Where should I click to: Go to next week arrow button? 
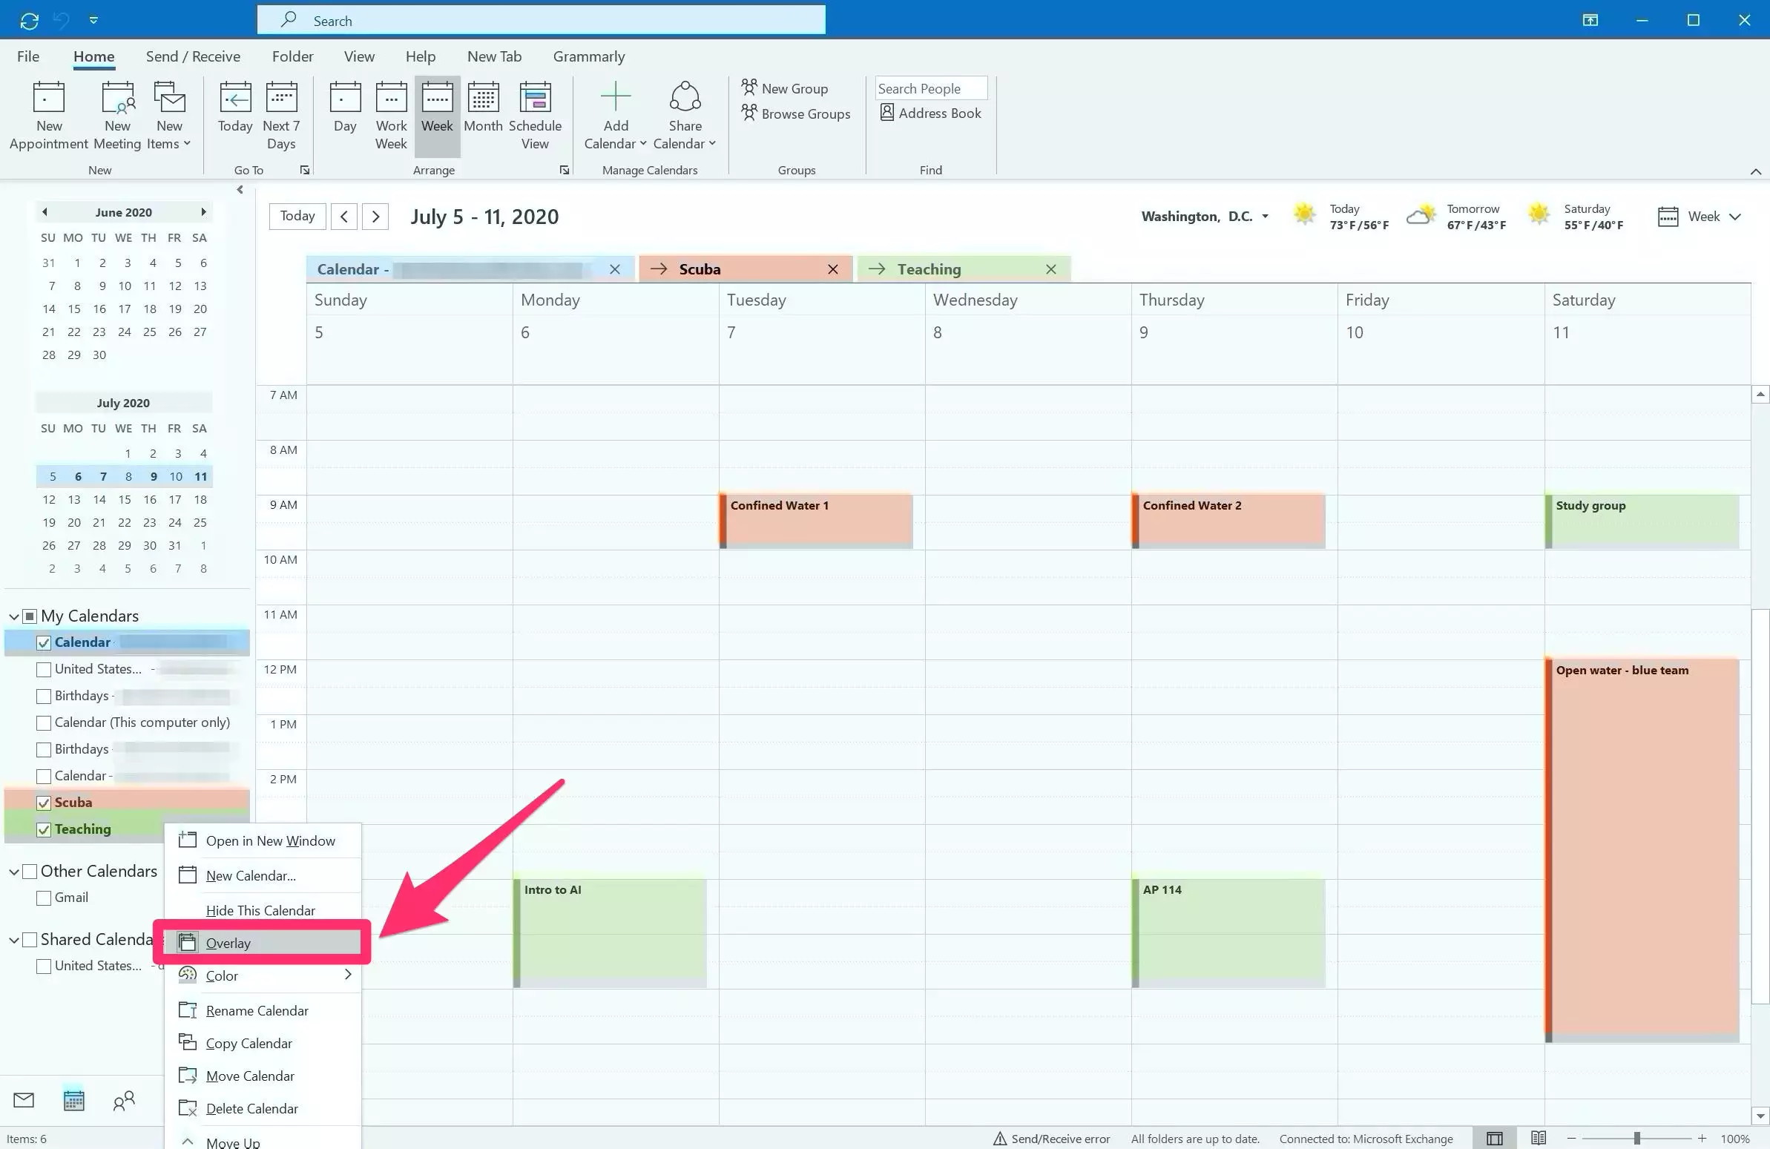[x=375, y=217]
